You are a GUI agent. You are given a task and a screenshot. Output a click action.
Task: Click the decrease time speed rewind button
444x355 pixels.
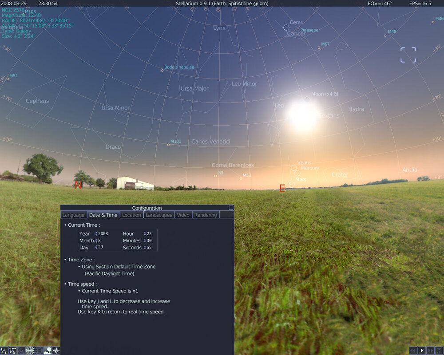click(x=413, y=351)
